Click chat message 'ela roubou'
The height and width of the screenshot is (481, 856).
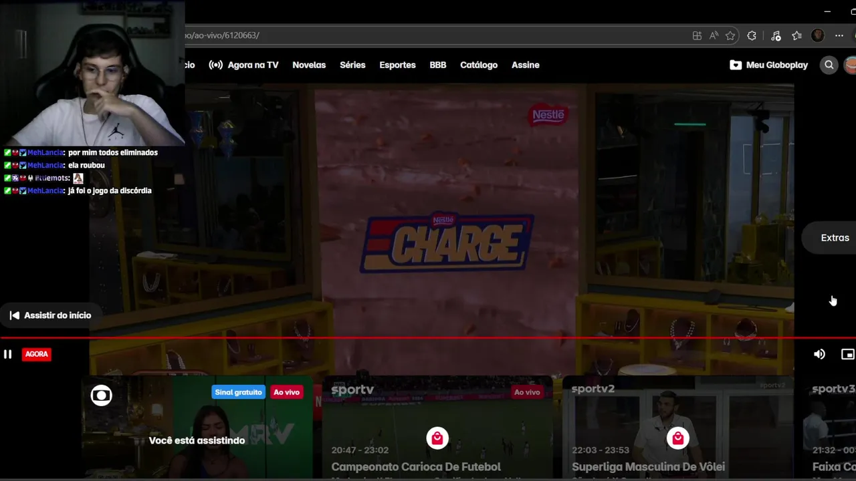click(x=86, y=165)
